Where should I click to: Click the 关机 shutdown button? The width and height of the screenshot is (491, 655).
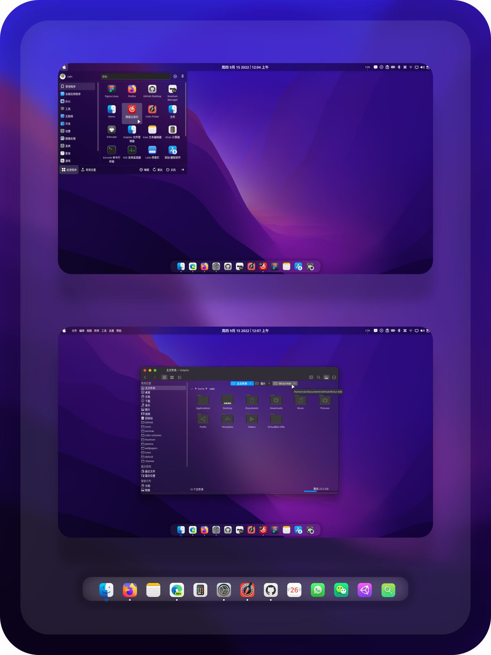pyautogui.click(x=171, y=170)
